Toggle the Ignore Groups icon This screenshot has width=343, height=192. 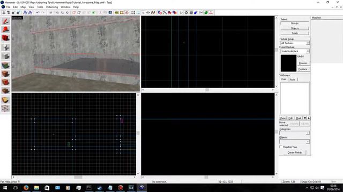coord(68,13)
